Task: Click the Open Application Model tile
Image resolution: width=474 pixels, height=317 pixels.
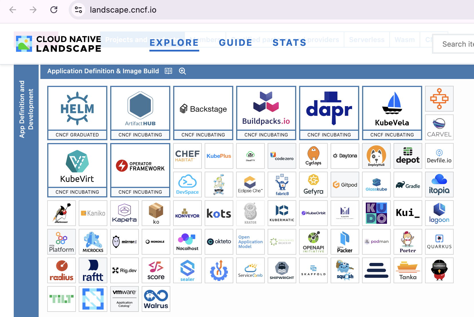Action: 250,242
